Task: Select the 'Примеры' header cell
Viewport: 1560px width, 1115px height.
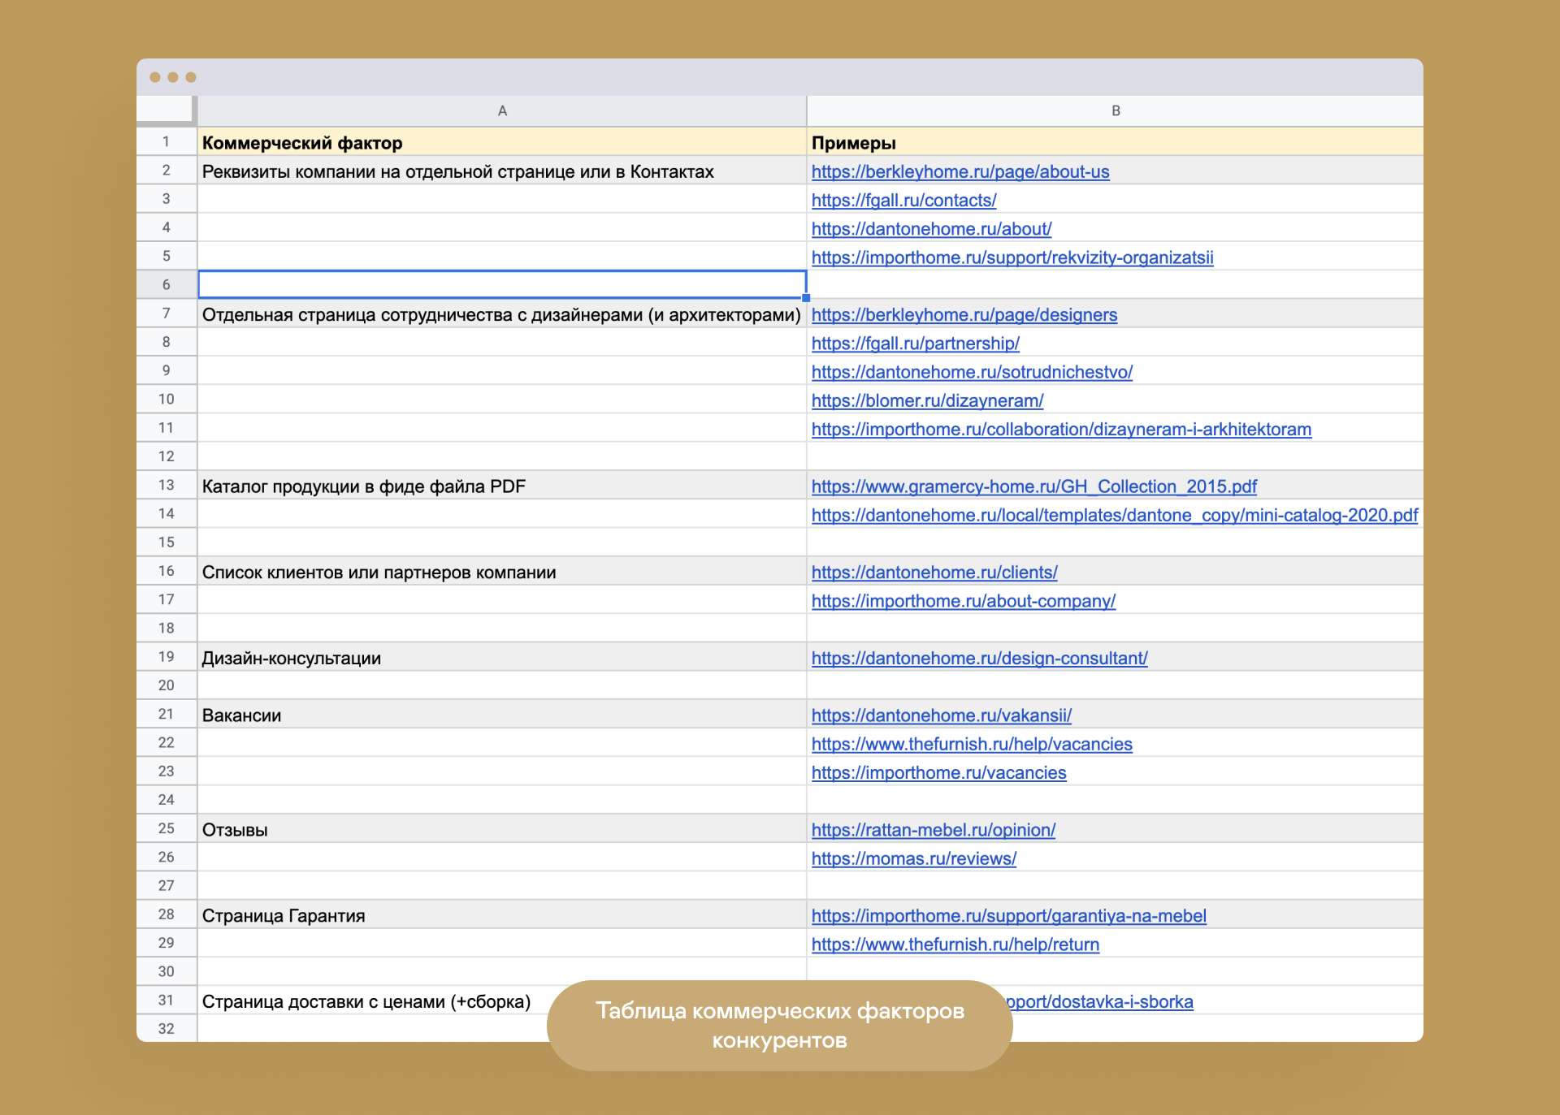Action: (1116, 142)
